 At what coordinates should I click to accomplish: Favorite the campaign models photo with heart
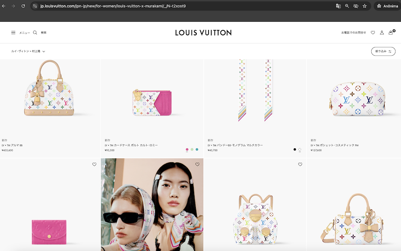pos(198,164)
